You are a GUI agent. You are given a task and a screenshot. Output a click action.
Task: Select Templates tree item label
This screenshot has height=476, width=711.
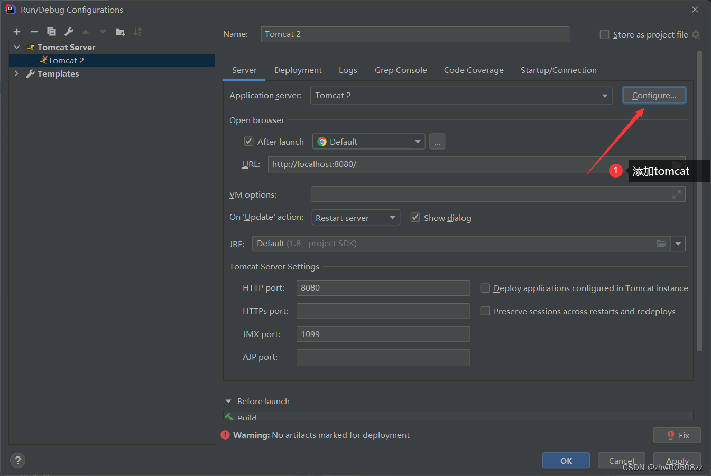click(58, 74)
